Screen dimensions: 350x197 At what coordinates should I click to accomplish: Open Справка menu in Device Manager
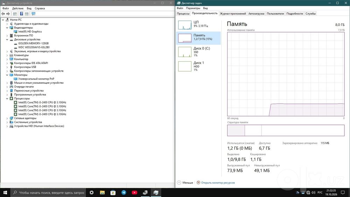[40, 8]
